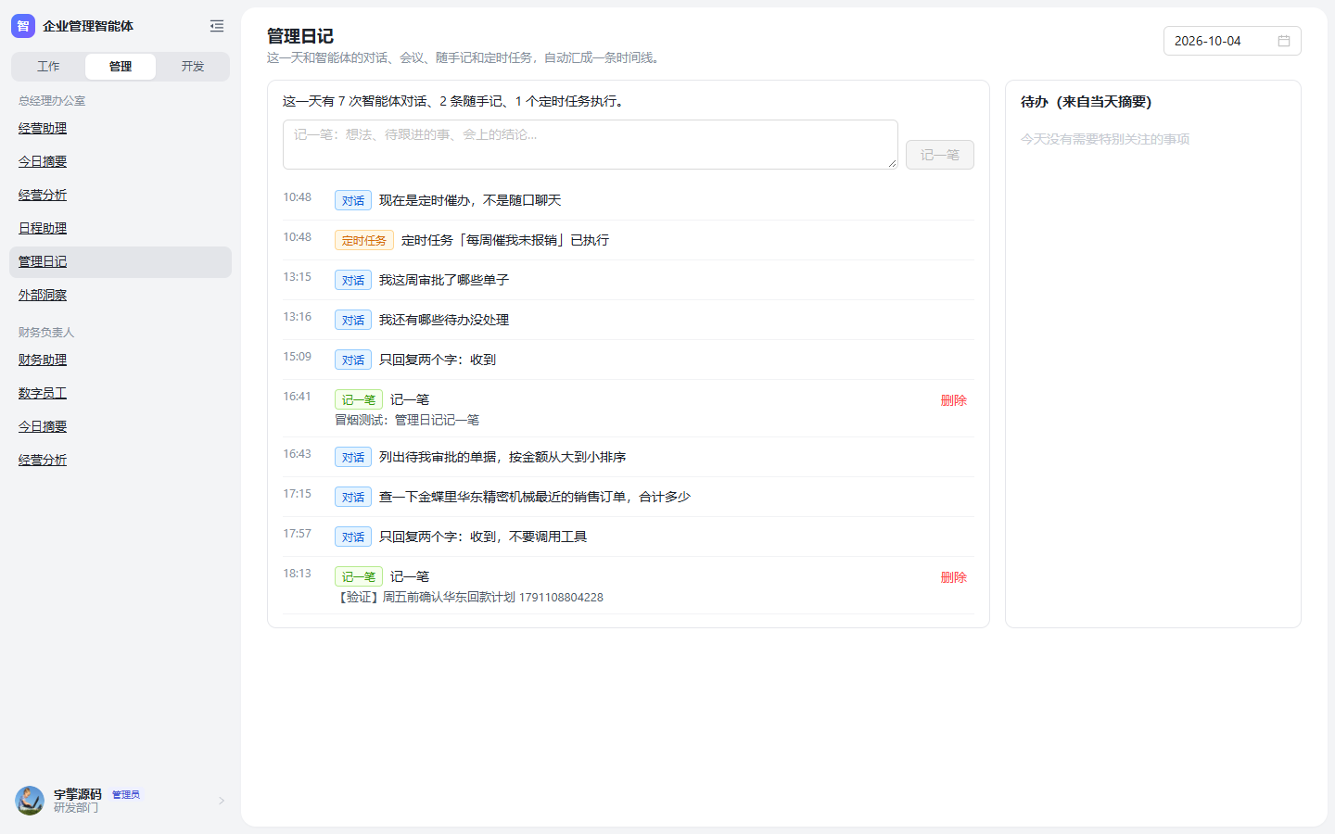The image size is (1335, 834).
Task: Open entry about 金蝶里华东精密机械 sales orders
Action: 535,497
